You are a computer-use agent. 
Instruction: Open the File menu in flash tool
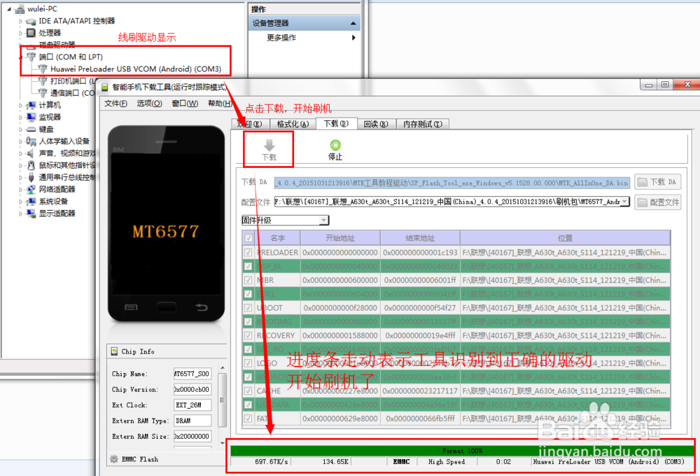[115, 104]
